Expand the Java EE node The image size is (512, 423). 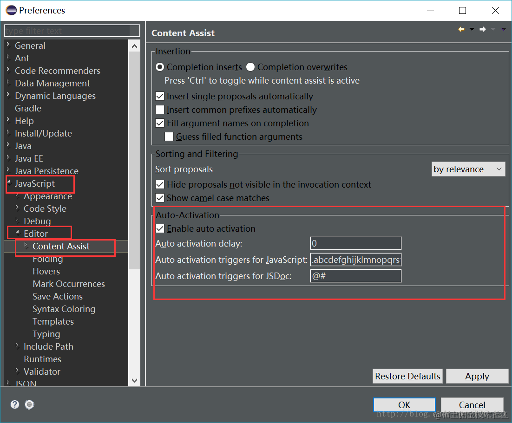point(8,157)
